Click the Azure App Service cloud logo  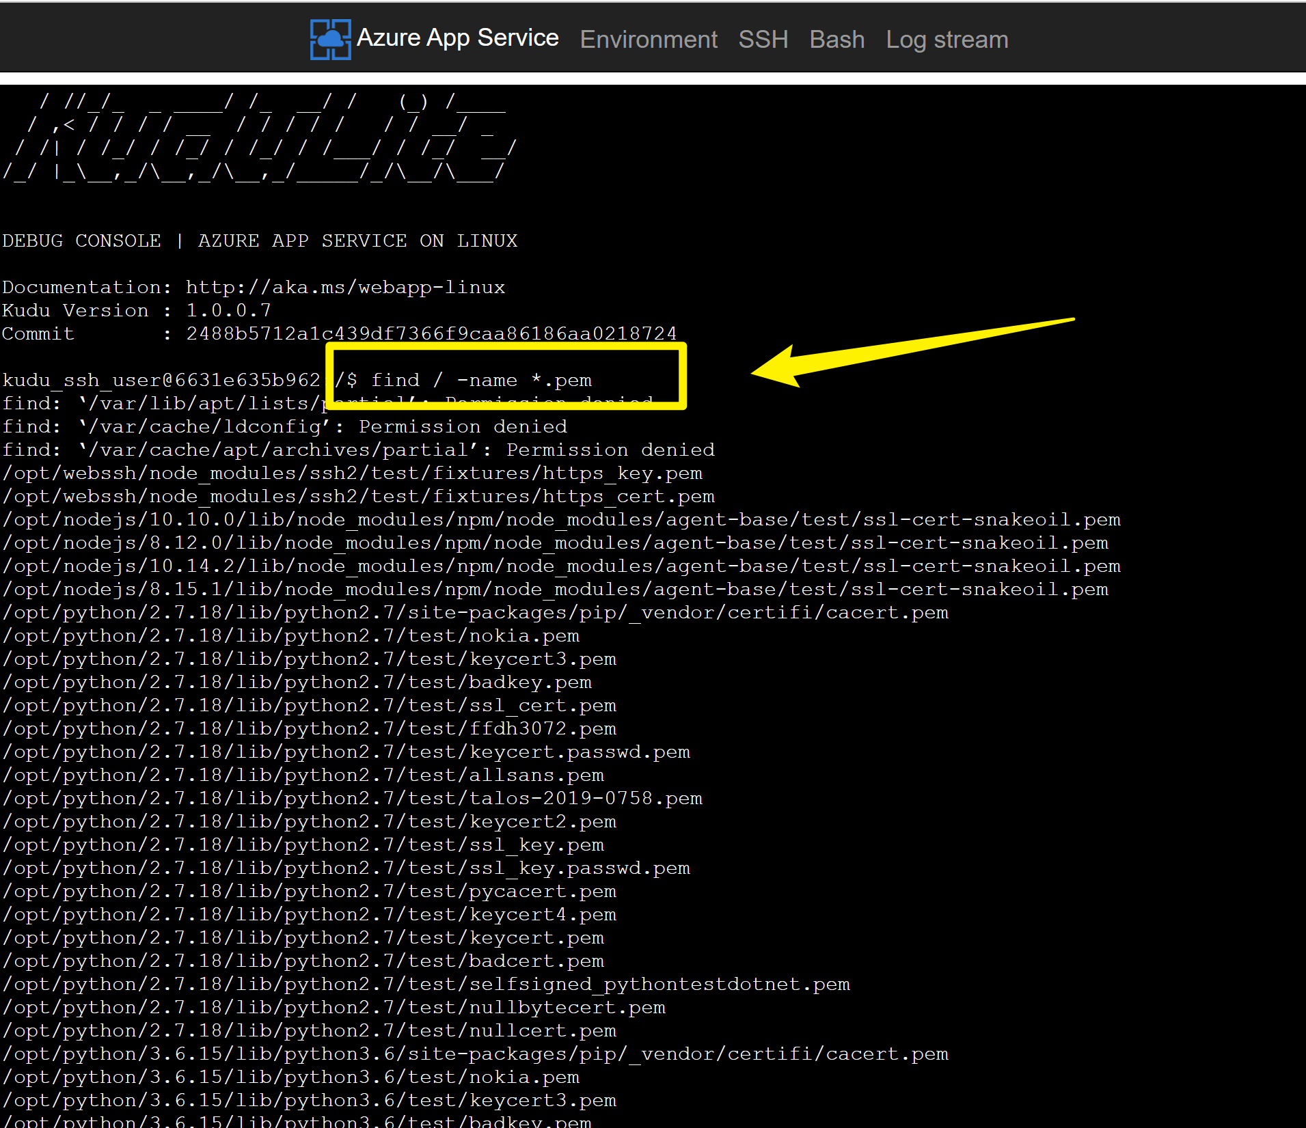[x=330, y=39]
